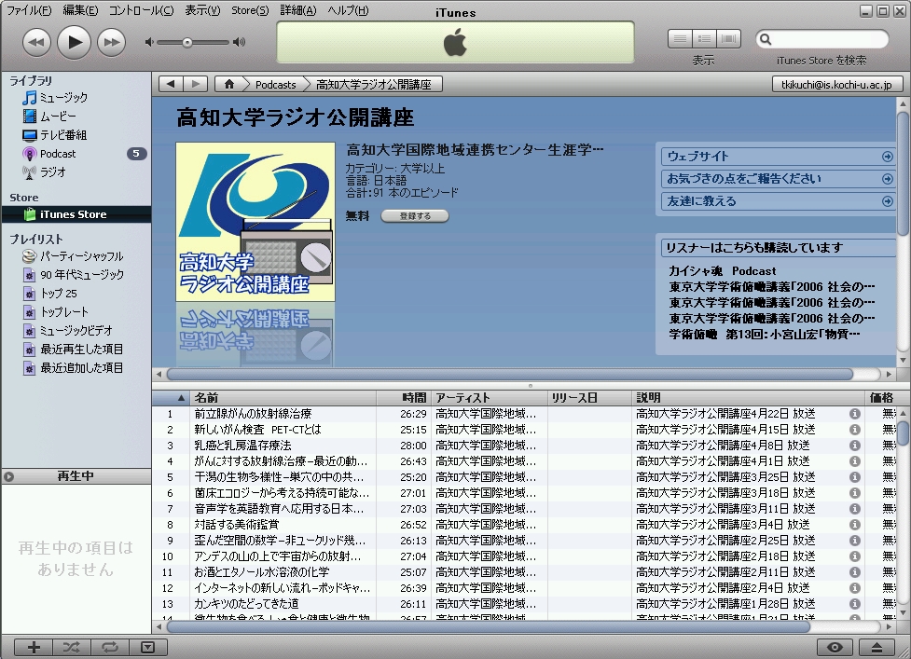Sort episodes by the 説明 column header

[749, 398]
